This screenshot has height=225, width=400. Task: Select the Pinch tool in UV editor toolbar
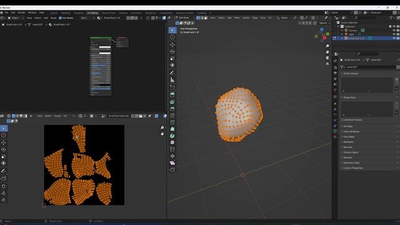click(x=4, y=200)
